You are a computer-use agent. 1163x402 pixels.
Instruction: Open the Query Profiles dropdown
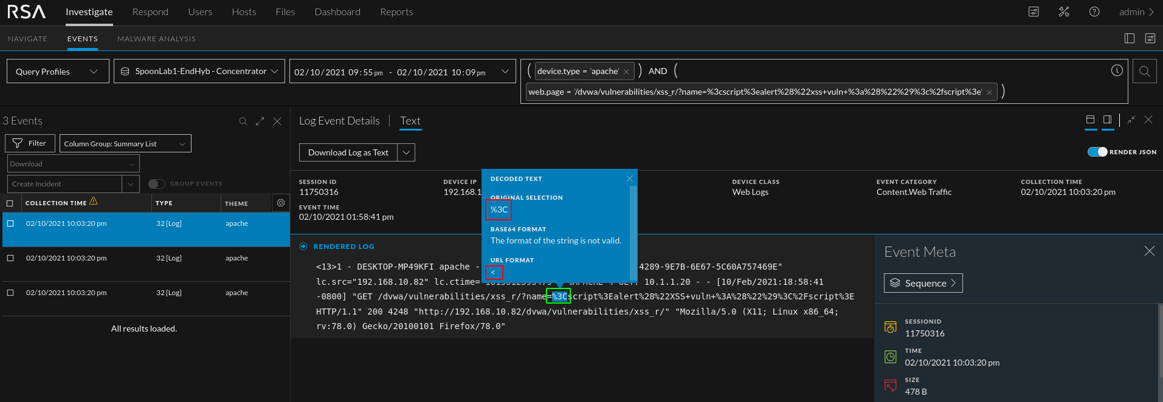(x=58, y=71)
